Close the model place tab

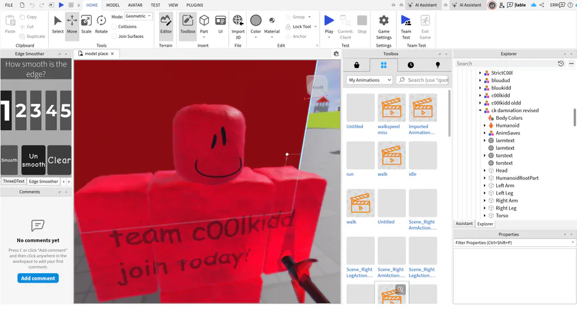pos(112,54)
